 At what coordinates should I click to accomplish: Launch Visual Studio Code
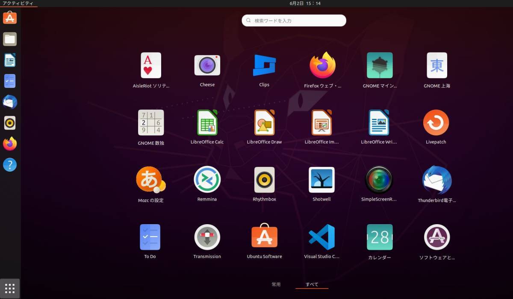coord(321,237)
